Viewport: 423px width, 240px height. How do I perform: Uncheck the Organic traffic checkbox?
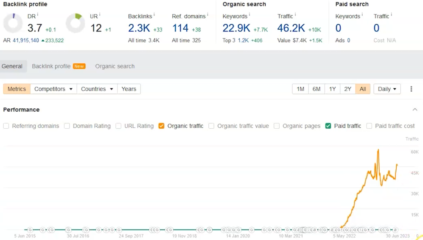pyautogui.click(x=161, y=126)
